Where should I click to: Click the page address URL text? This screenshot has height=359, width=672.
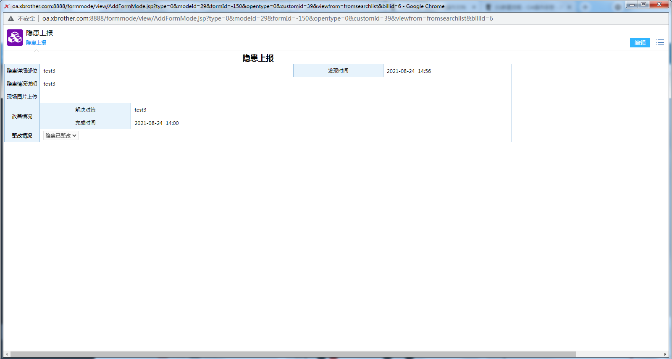[x=268, y=18]
